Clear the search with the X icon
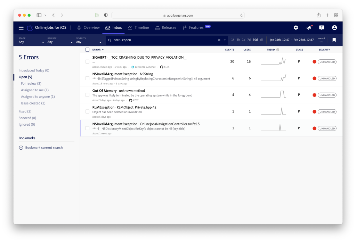Image resolution: width=356 pixels, height=242 pixels. (x=219, y=40)
